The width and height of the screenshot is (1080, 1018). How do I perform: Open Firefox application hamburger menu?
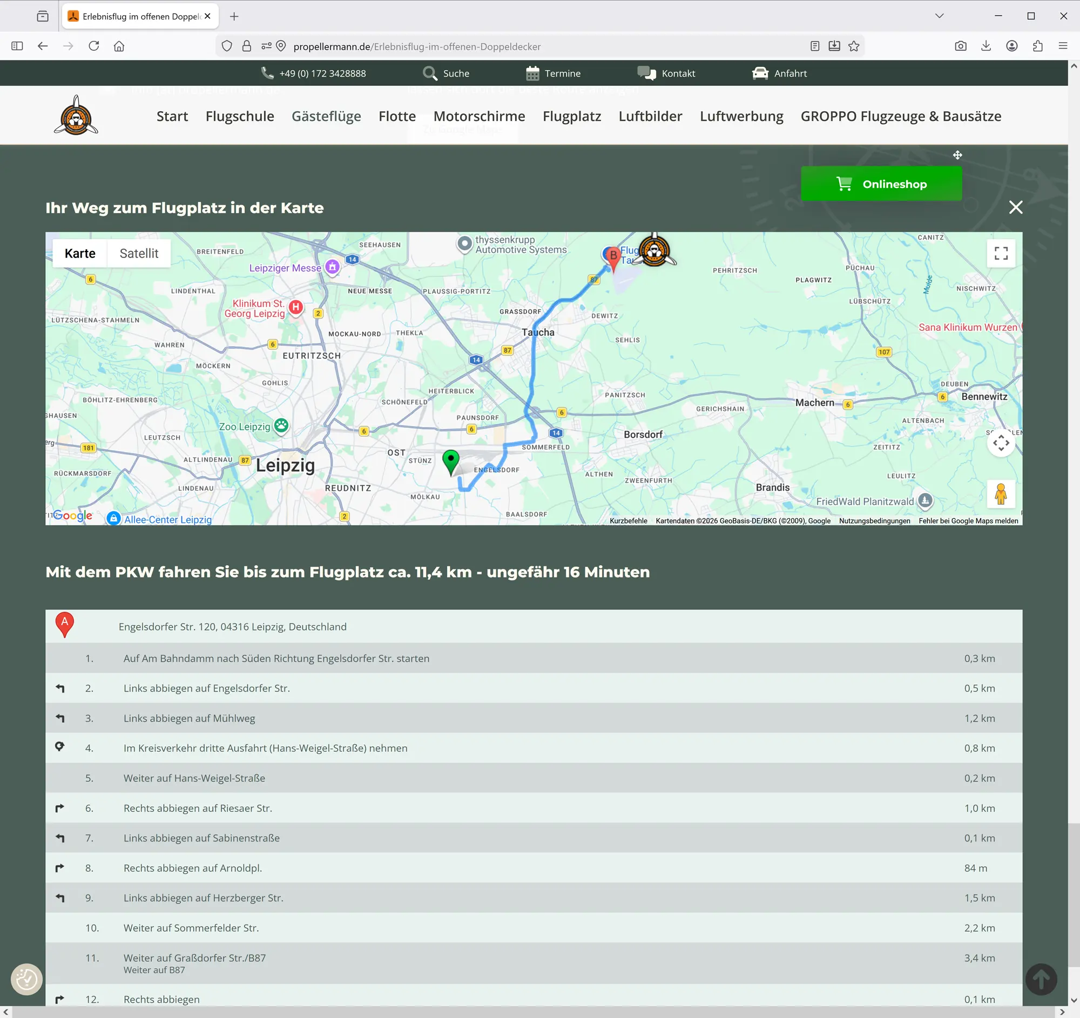tap(1063, 46)
